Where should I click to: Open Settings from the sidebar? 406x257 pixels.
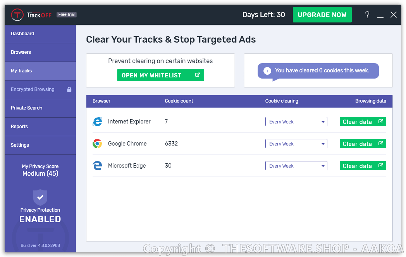tap(40, 145)
